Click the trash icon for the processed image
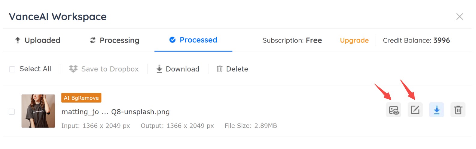Screen dimensions: 476x149 click(x=458, y=110)
